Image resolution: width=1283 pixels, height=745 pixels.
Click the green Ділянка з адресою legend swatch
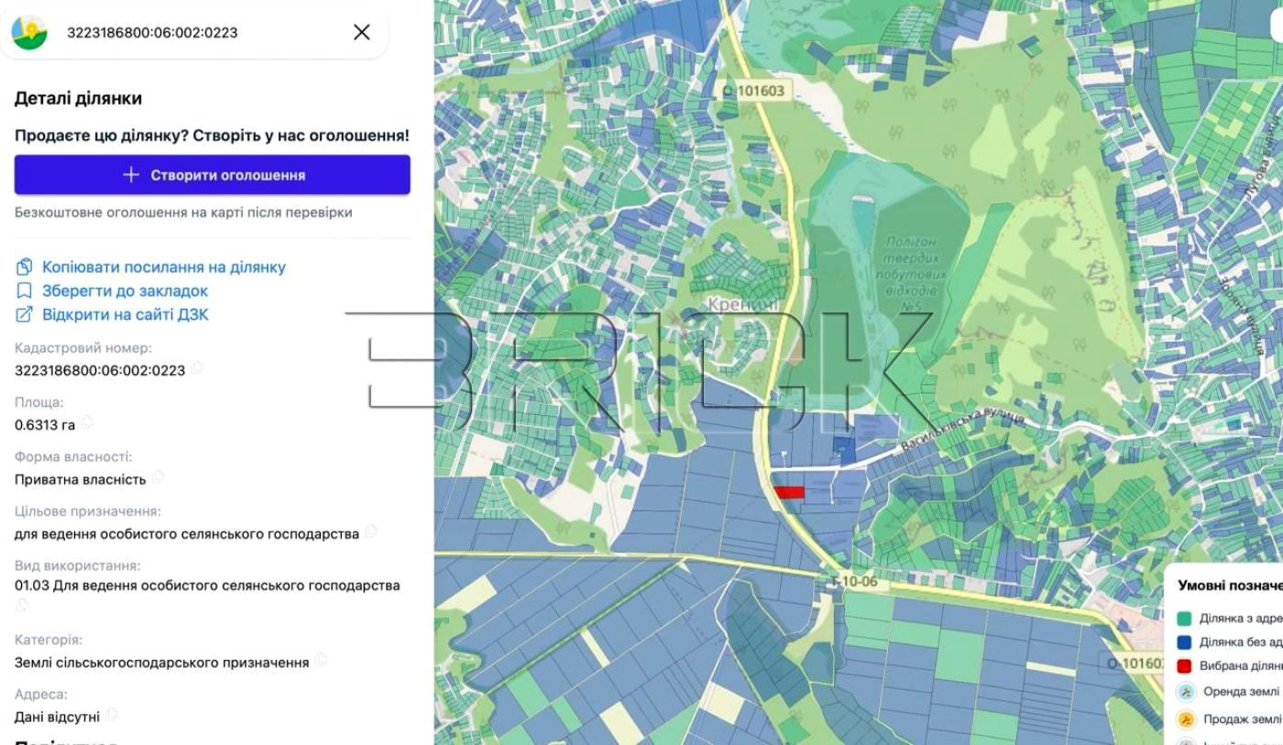1184,619
